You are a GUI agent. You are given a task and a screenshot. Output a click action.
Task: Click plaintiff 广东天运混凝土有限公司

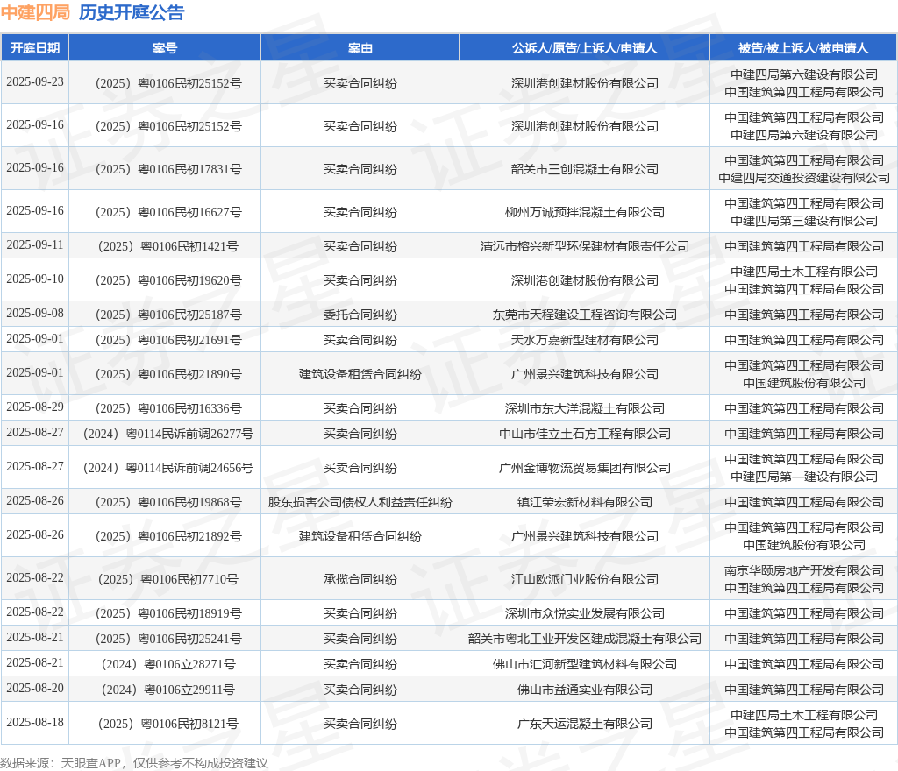coord(585,724)
